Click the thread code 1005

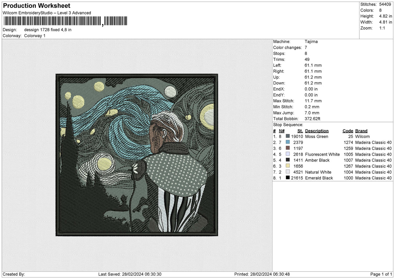click(x=348, y=154)
